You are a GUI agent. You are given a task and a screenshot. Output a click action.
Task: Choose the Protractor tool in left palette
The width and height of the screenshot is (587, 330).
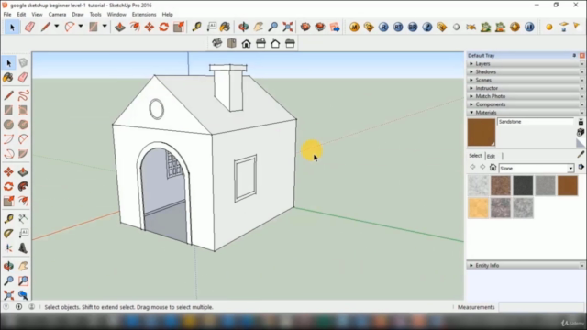click(8, 234)
